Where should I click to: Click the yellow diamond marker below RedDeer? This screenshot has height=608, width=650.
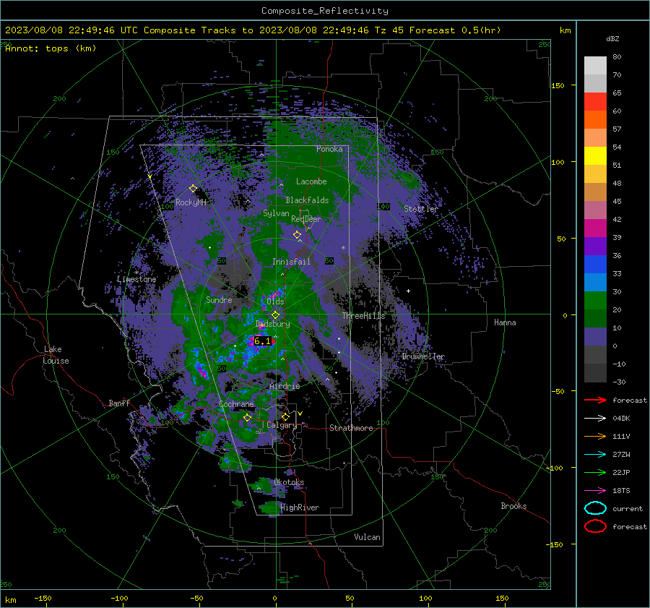[x=297, y=235]
